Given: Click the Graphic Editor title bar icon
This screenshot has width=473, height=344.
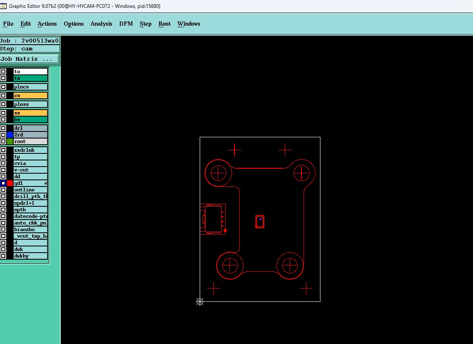Looking at the screenshot, I should (3, 6).
